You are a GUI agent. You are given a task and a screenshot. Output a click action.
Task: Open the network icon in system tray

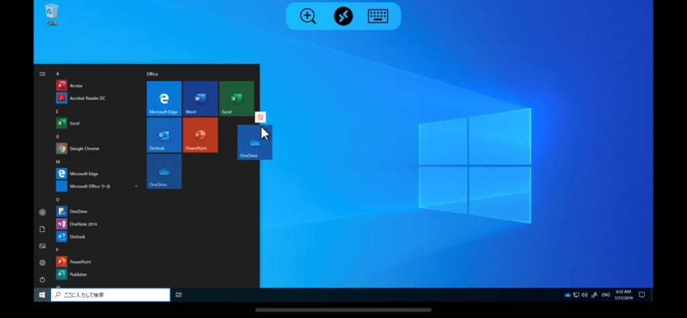click(576, 295)
